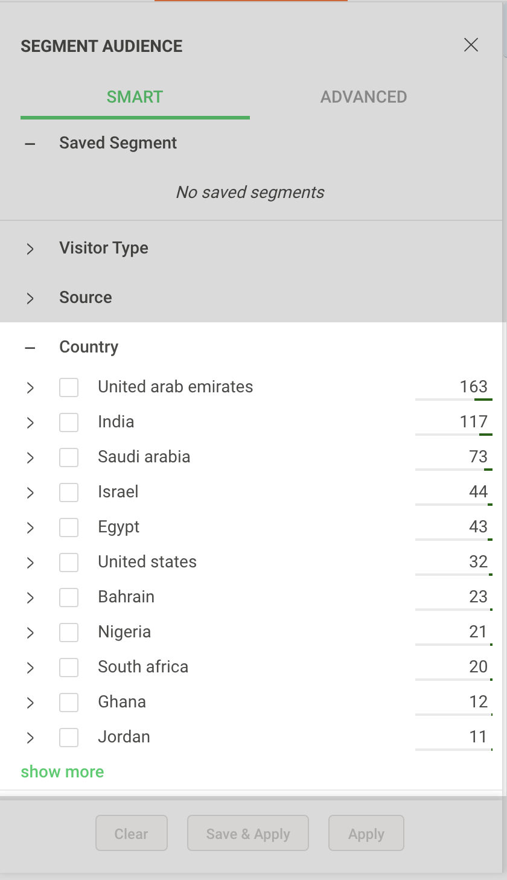This screenshot has width=507, height=880.
Task: Open the Advanced tab
Action: click(363, 97)
